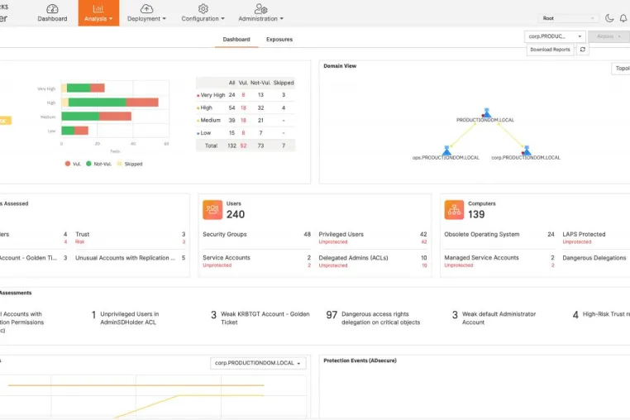Select the ops.PRODUCTIONDOM.LOCAL domain node

446,150
